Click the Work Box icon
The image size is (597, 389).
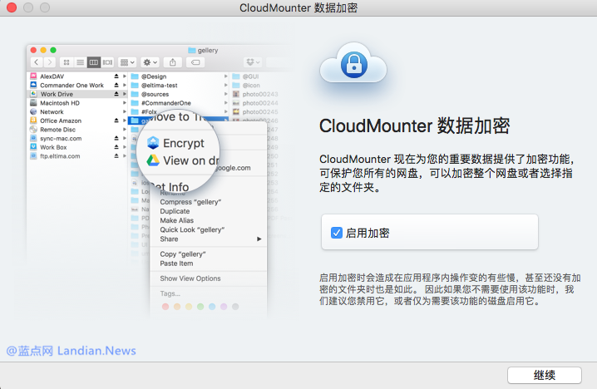coord(33,147)
